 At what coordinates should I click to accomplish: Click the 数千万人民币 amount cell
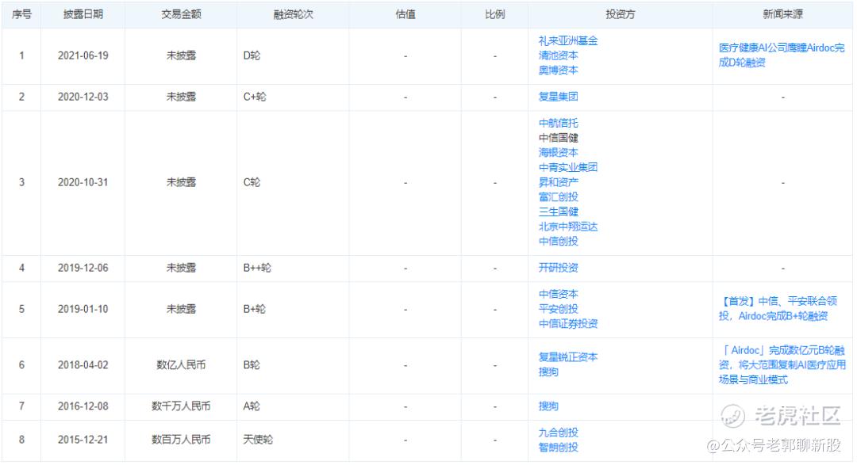pyautogui.click(x=181, y=406)
